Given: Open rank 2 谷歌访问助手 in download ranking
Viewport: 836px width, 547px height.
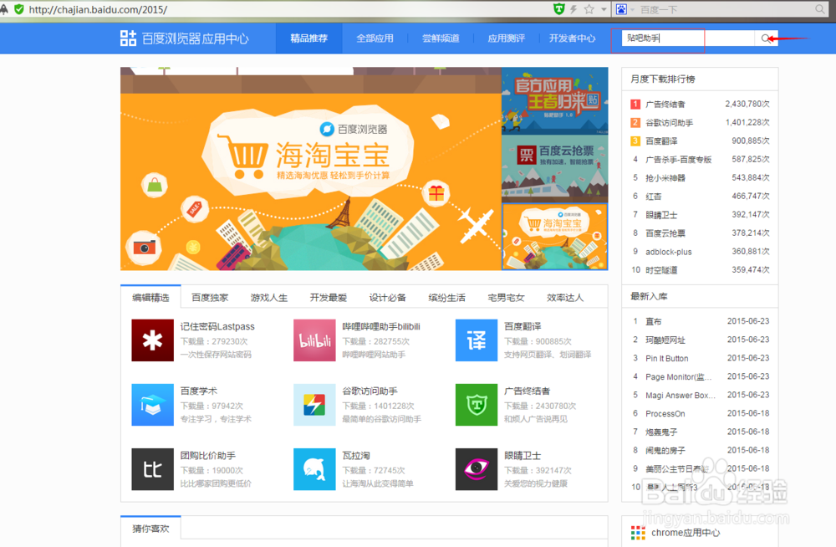Looking at the screenshot, I should click(x=669, y=123).
